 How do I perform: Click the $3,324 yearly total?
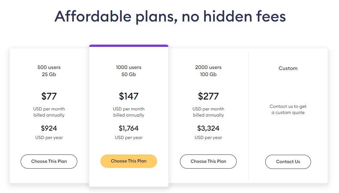208,128
